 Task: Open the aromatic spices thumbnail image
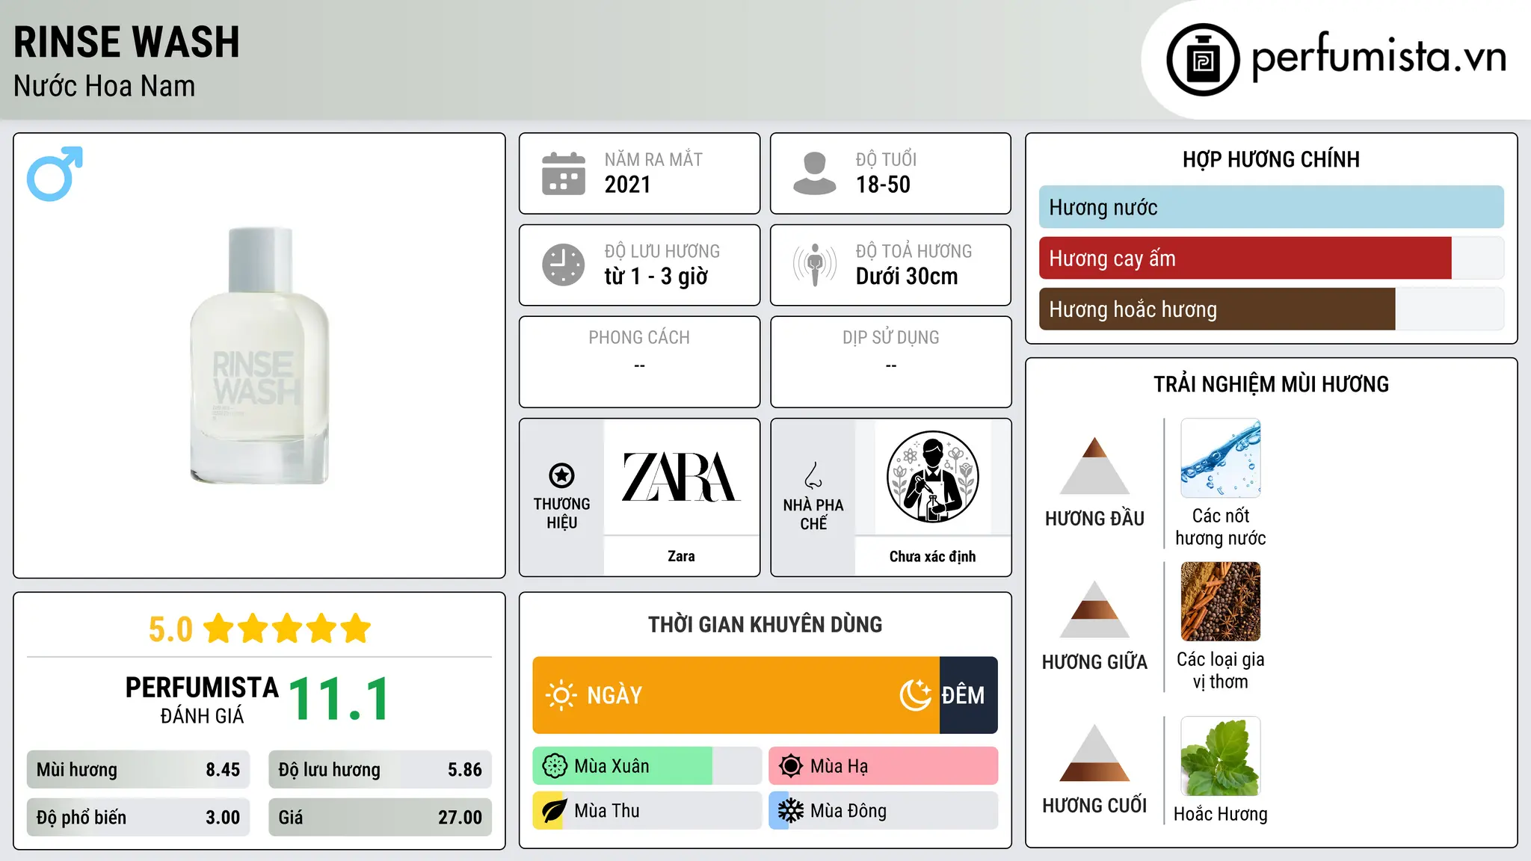click(1220, 602)
